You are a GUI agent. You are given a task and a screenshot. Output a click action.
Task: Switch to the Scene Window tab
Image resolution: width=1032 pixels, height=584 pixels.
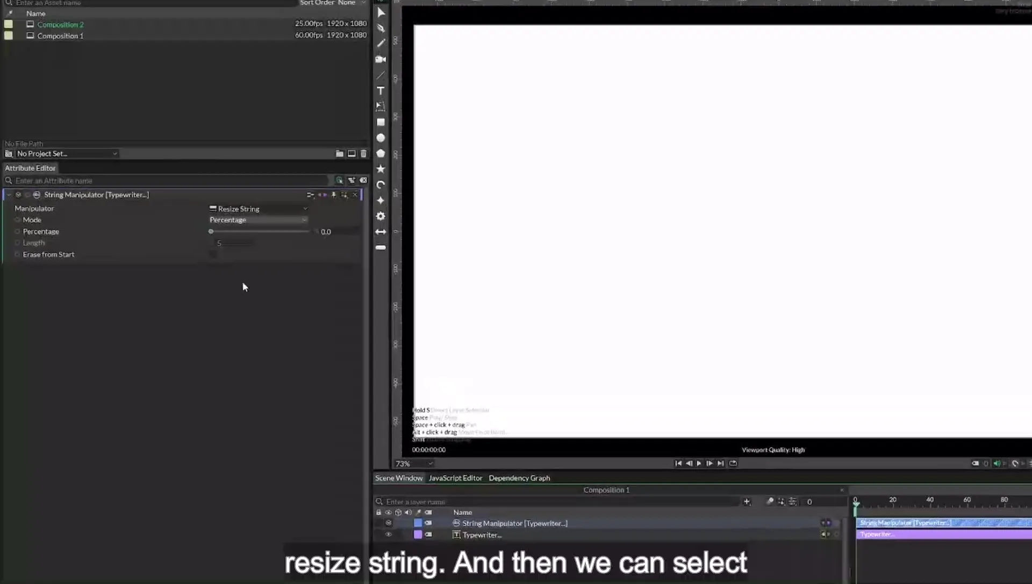coord(399,478)
